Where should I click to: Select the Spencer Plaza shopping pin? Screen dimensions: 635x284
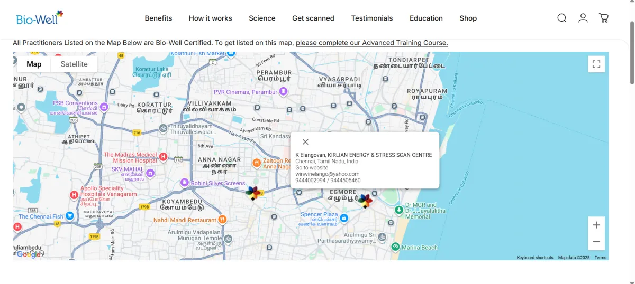point(344,217)
